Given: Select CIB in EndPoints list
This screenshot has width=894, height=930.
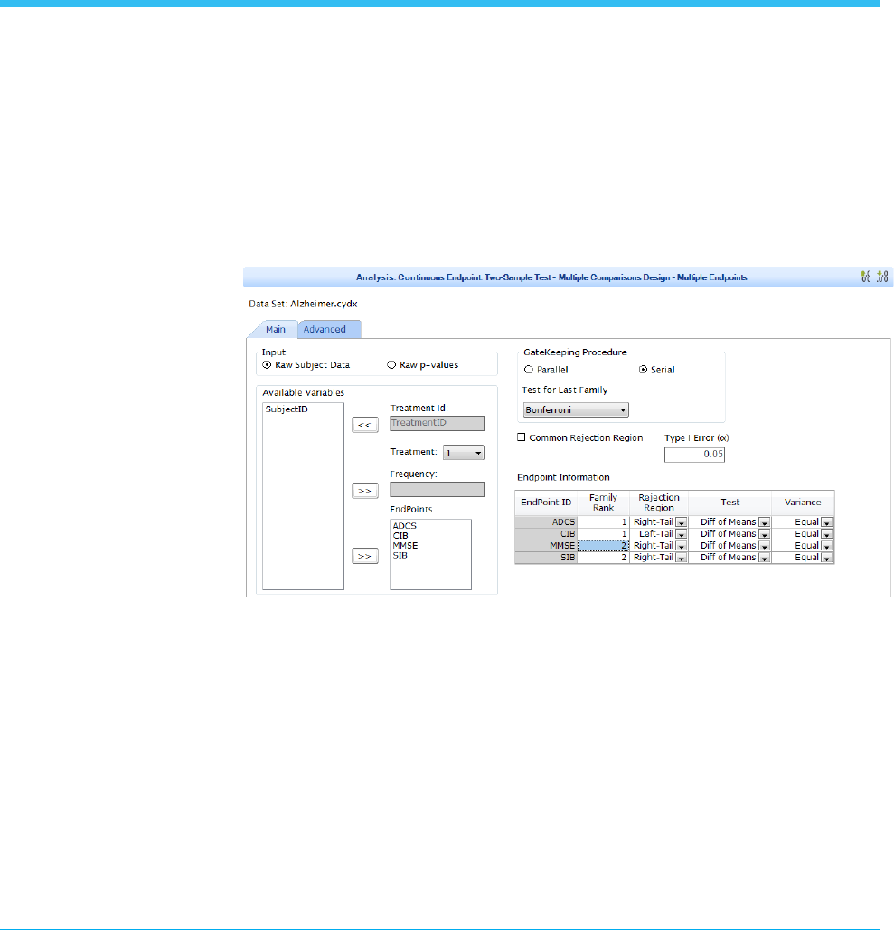Looking at the screenshot, I should pos(400,536).
